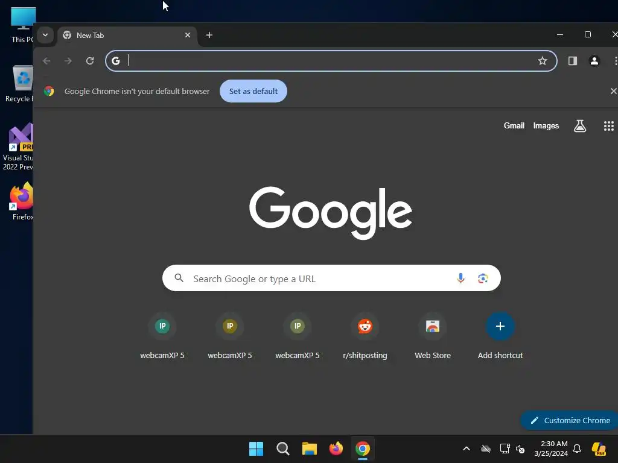Click the muted volume tray icon
Screen dimensions: 618x463
tap(520, 449)
